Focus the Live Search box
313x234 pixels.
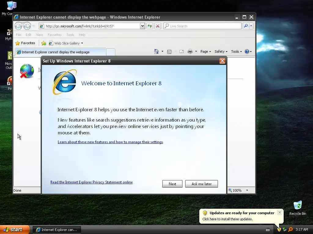[202, 26]
